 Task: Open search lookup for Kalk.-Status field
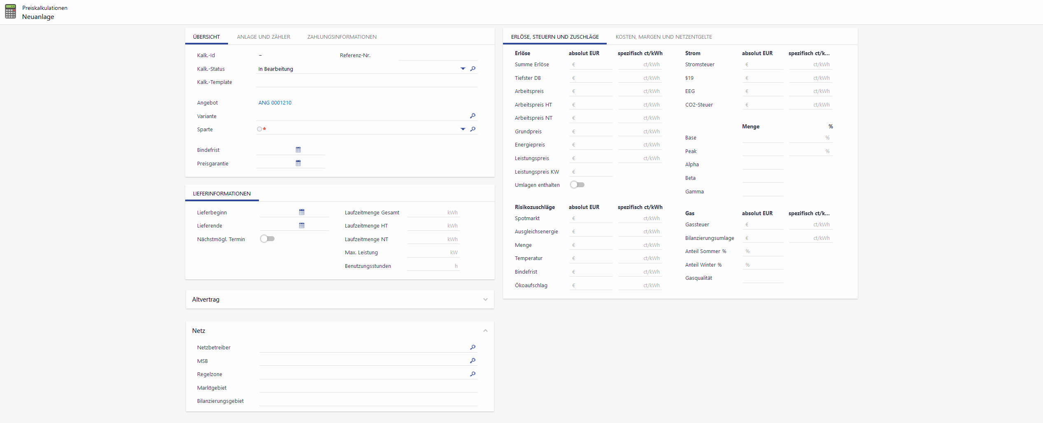pyautogui.click(x=473, y=69)
